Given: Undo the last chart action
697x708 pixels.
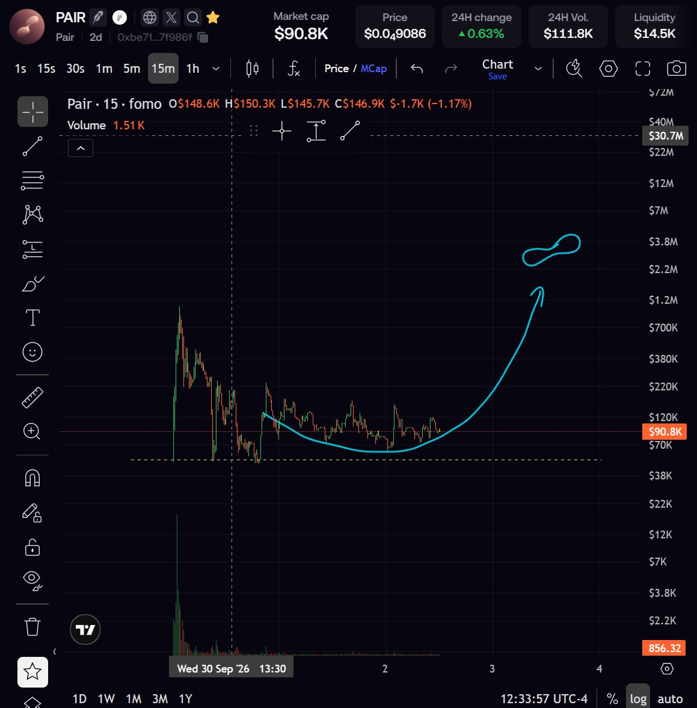Looking at the screenshot, I should click(x=417, y=69).
